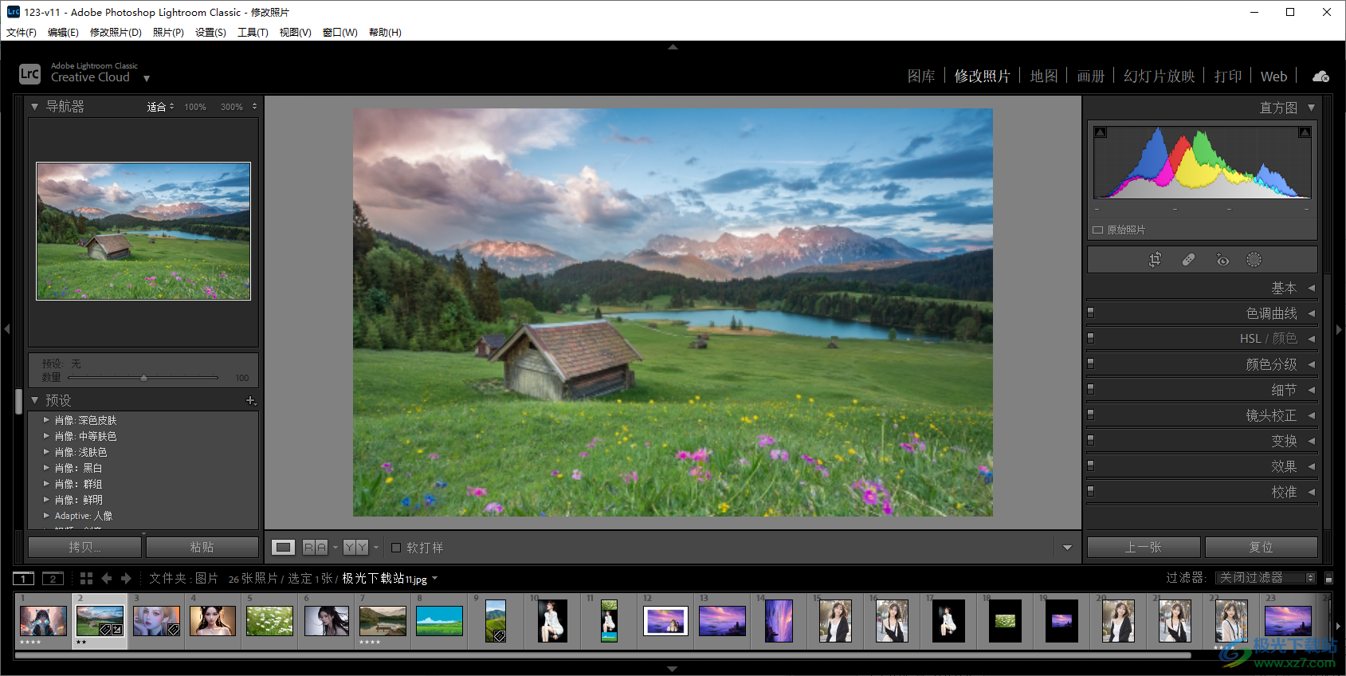Collapse the top module picker panel arrow

point(673,47)
